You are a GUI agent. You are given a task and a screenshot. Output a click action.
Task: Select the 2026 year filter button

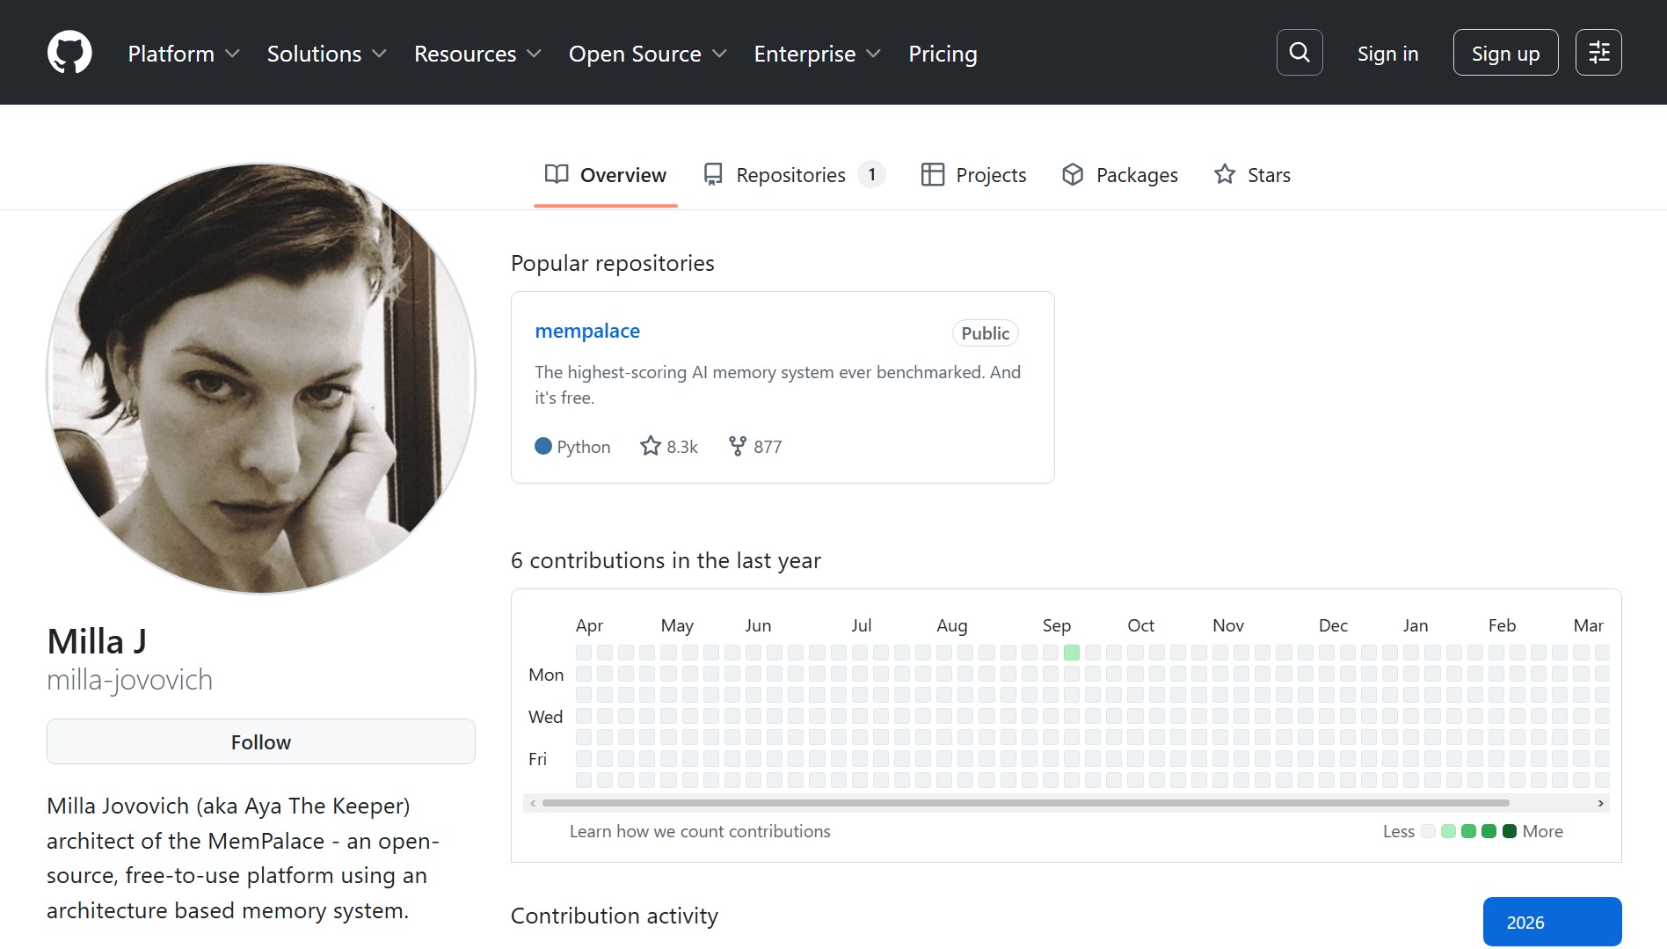point(1552,922)
